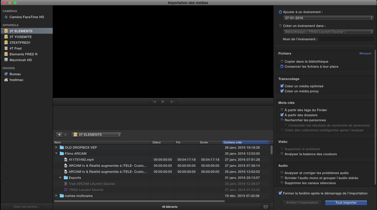Click inside the Nom de l'événement field
The height and width of the screenshot is (210, 377).
click(346, 39)
